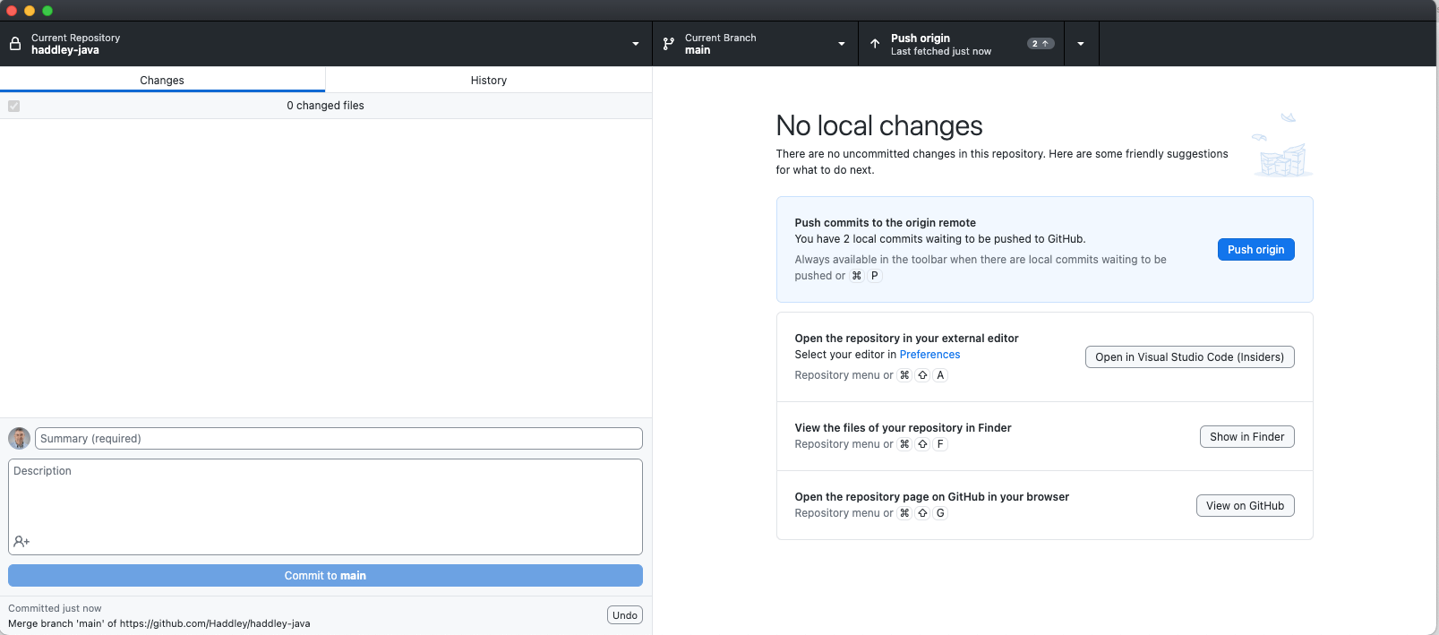Click the add co-authors icon

pyautogui.click(x=21, y=542)
